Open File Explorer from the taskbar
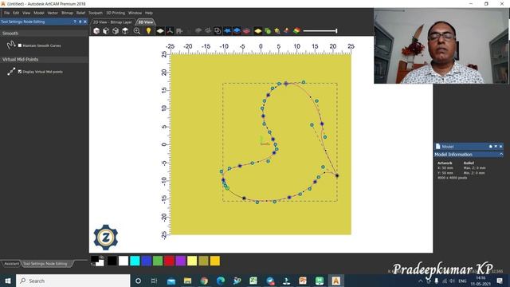Image resolution: width=510 pixels, height=287 pixels. click(x=187, y=281)
